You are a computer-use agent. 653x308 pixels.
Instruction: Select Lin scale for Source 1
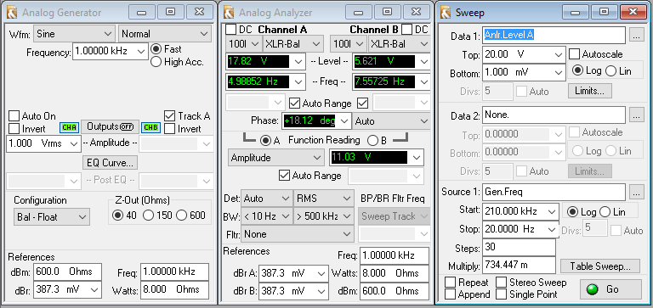tap(605, 212)
